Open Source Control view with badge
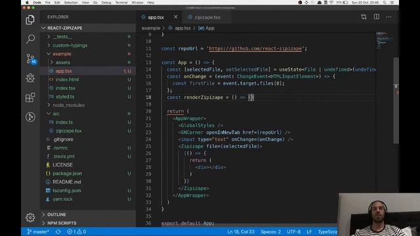Image resolution: width=420 pixels, height=236 pixels. pos(31,58)
